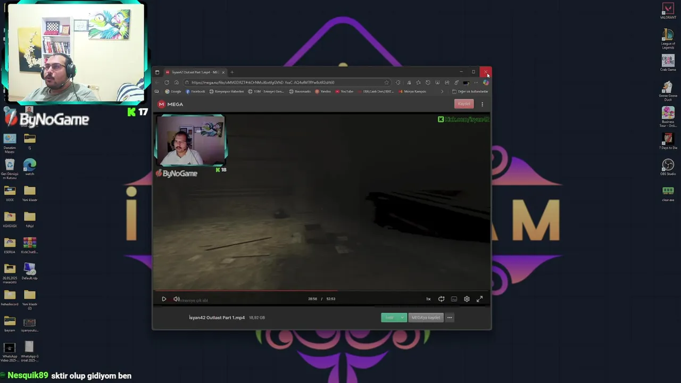
Task: Open XXXX desktop folder
Action: (10, 193)
